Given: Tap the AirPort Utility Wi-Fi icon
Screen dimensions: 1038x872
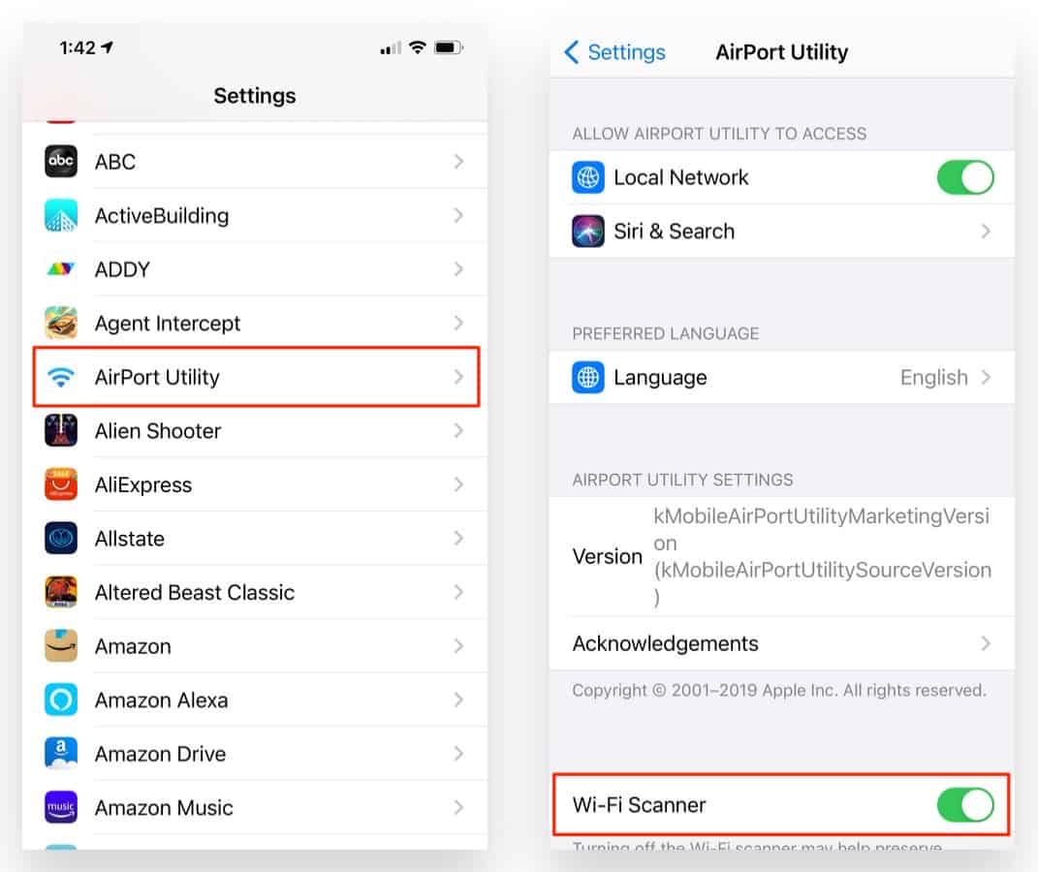Looking at the screenshot, I should point(60,377).
